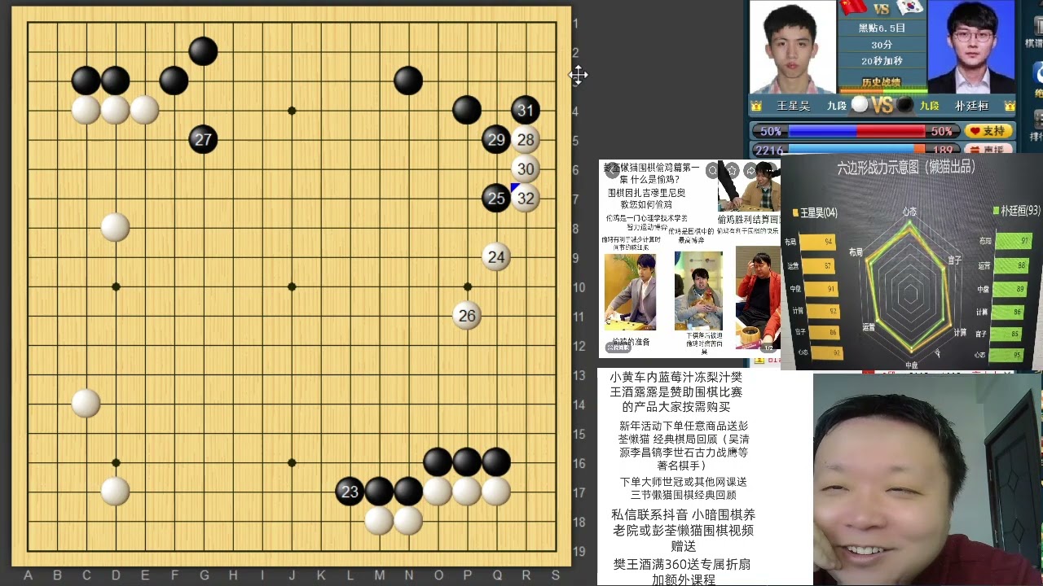Select black stone 31 on the board
Viewport: 1043px width, 586px height.
coord(526,110)
